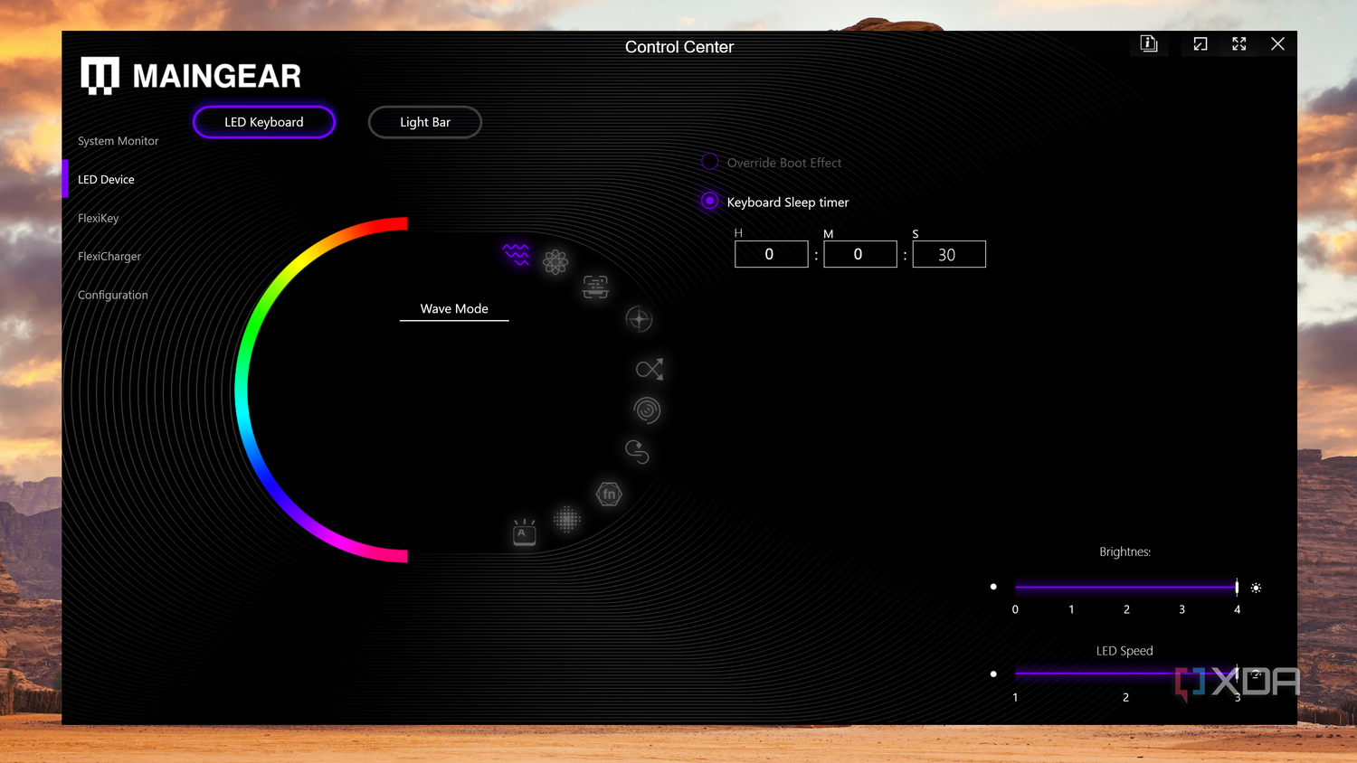Click the fn hexagon lighting mode icon

tap(608, 494)
